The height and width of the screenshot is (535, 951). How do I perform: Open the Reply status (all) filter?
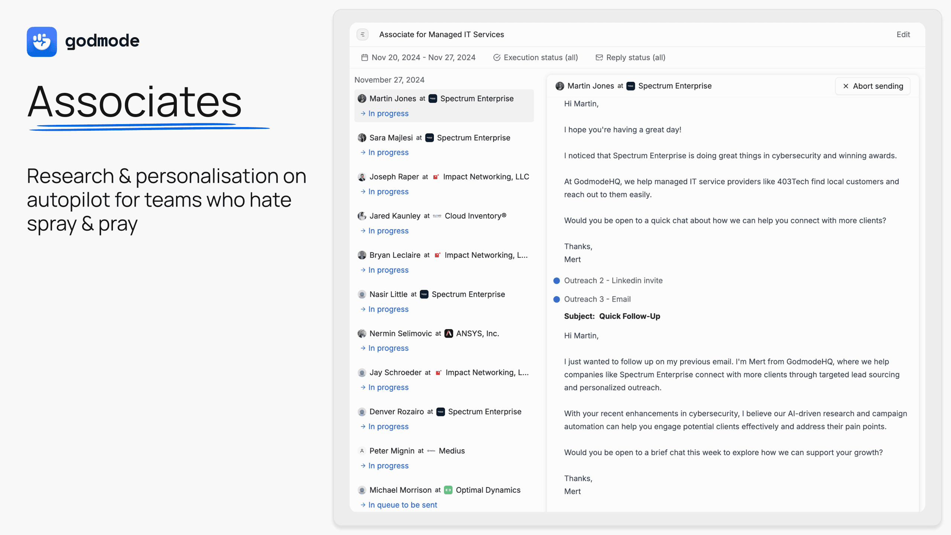point(636,58)
